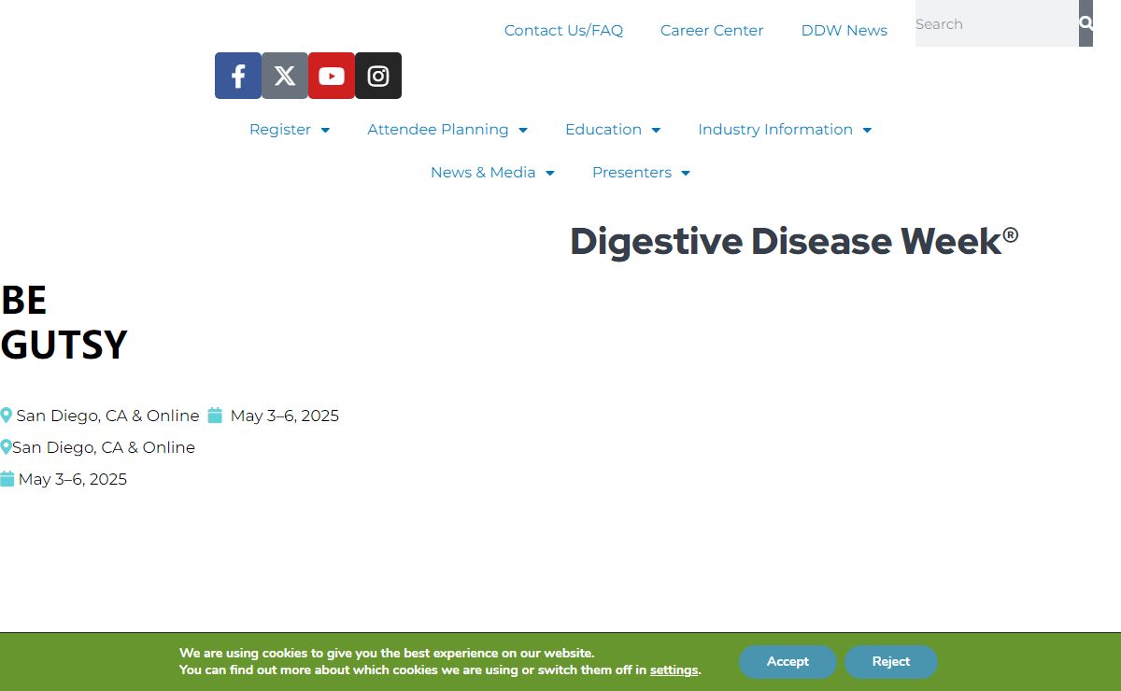Expand the Presenters dropdown arrow
Screen dimensions: 1121x691
[x=686, y=173]
